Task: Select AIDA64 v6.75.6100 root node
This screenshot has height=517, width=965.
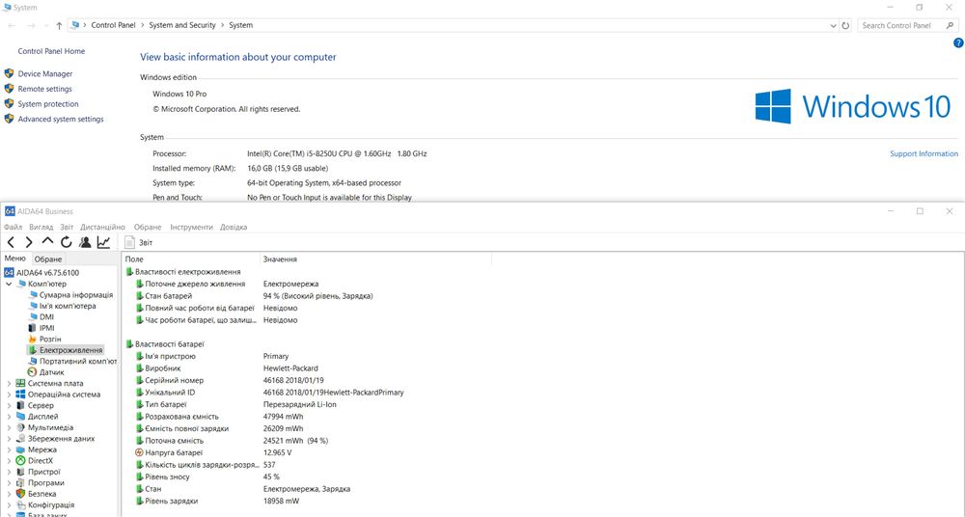Action: coord(47,273)
